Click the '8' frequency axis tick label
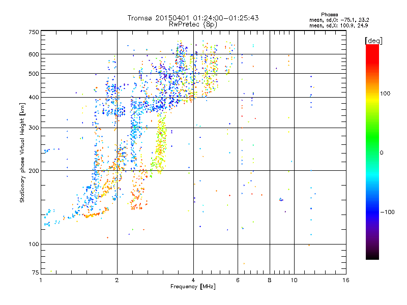Viewport: 407px width, 305px height. [x=270, y=280]
